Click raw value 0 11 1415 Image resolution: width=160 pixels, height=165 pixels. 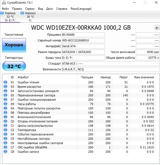pos(147,147)
